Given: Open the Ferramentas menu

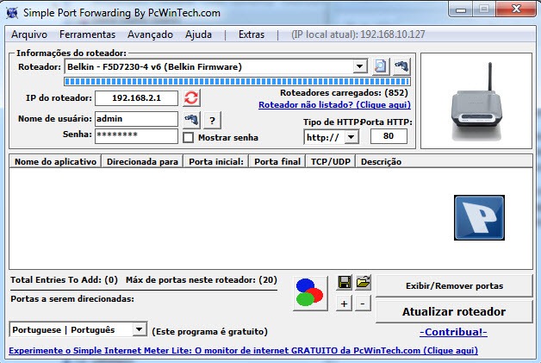Looking at the screenshot, I should pos(87,34).
